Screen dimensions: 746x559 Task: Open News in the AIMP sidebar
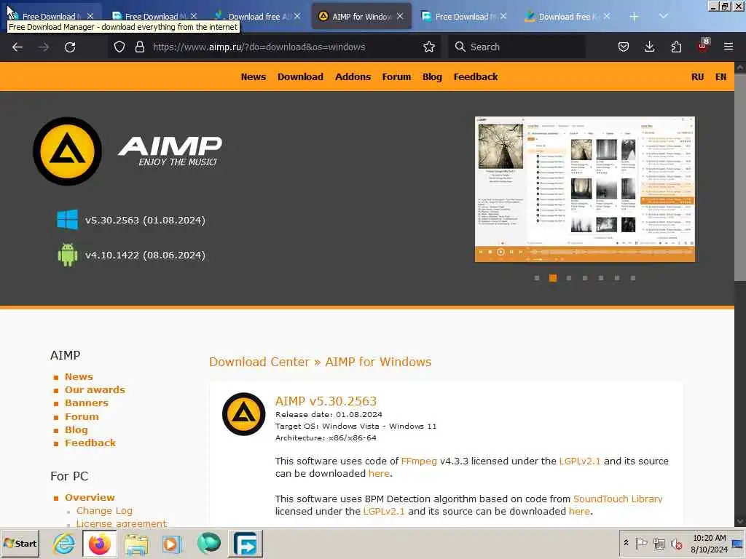[79, 376]
